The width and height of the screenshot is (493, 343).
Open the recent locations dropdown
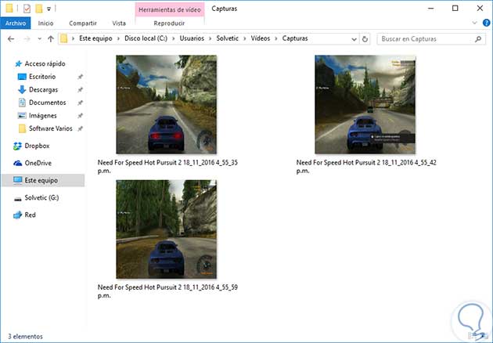click(x=39, y=39)
